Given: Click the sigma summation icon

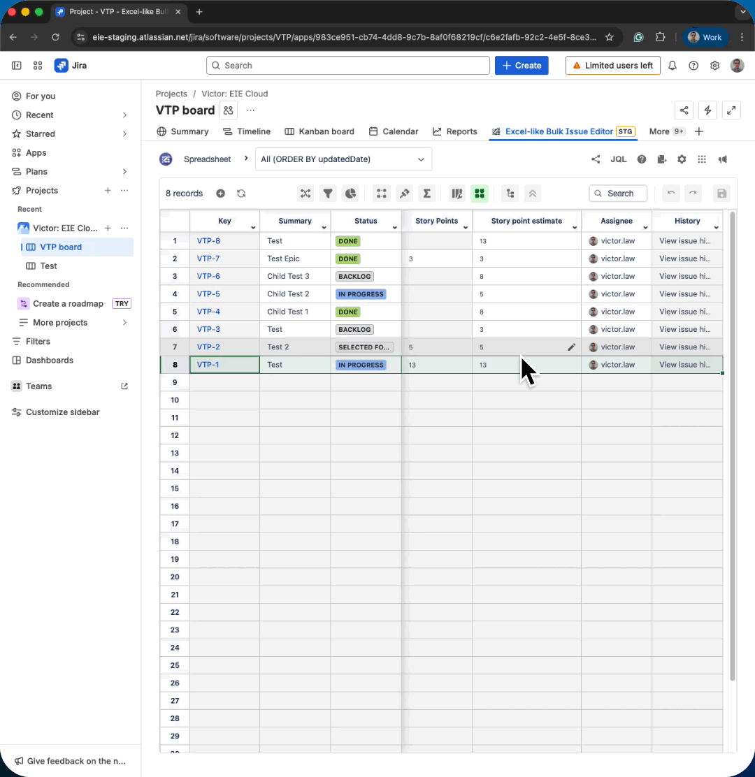Looking at the screenshot, I should pyautogui.click(x=426, y=194).
